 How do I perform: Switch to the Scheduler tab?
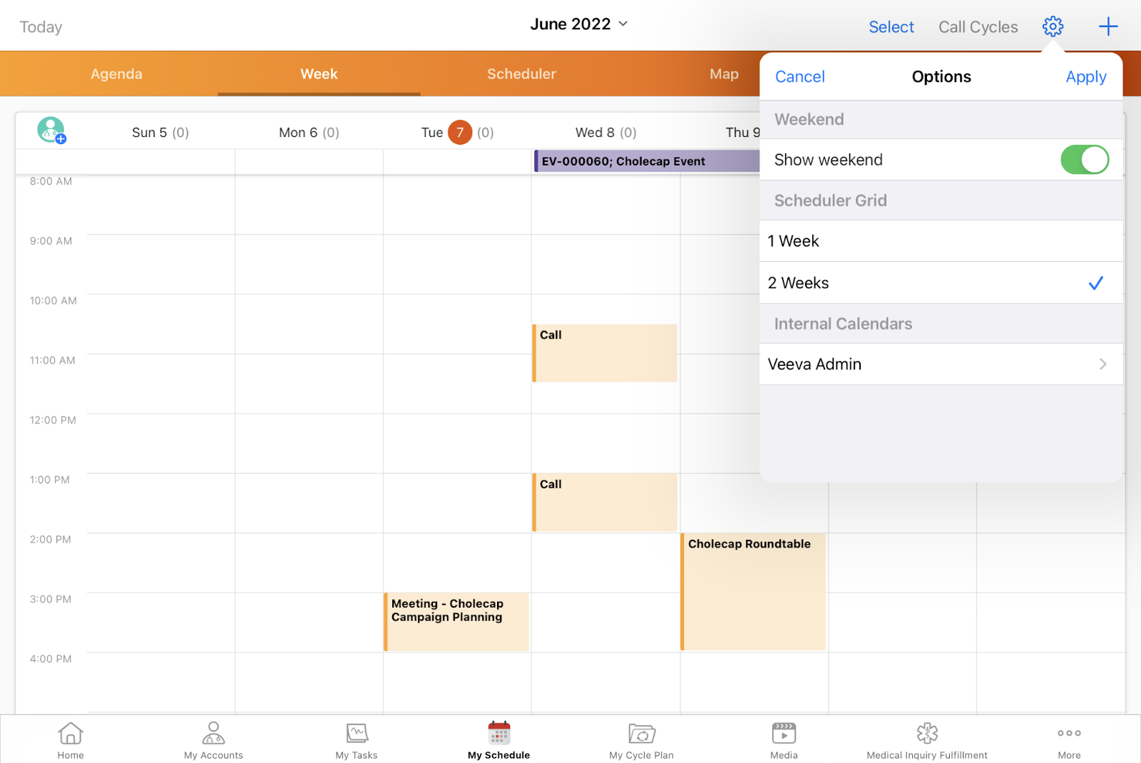521,74
